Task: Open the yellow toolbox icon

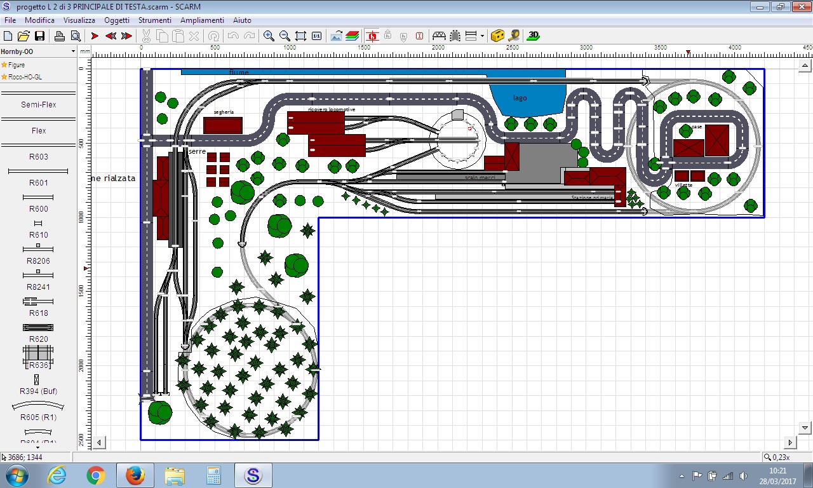Action: pyautogui.click(x=499, y=36)
